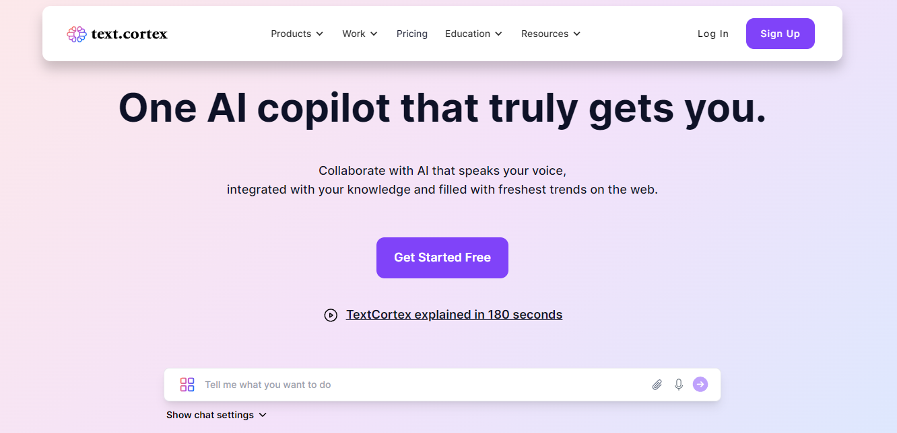
Task: Click the play circle video icon
Action: pos(331,315)
